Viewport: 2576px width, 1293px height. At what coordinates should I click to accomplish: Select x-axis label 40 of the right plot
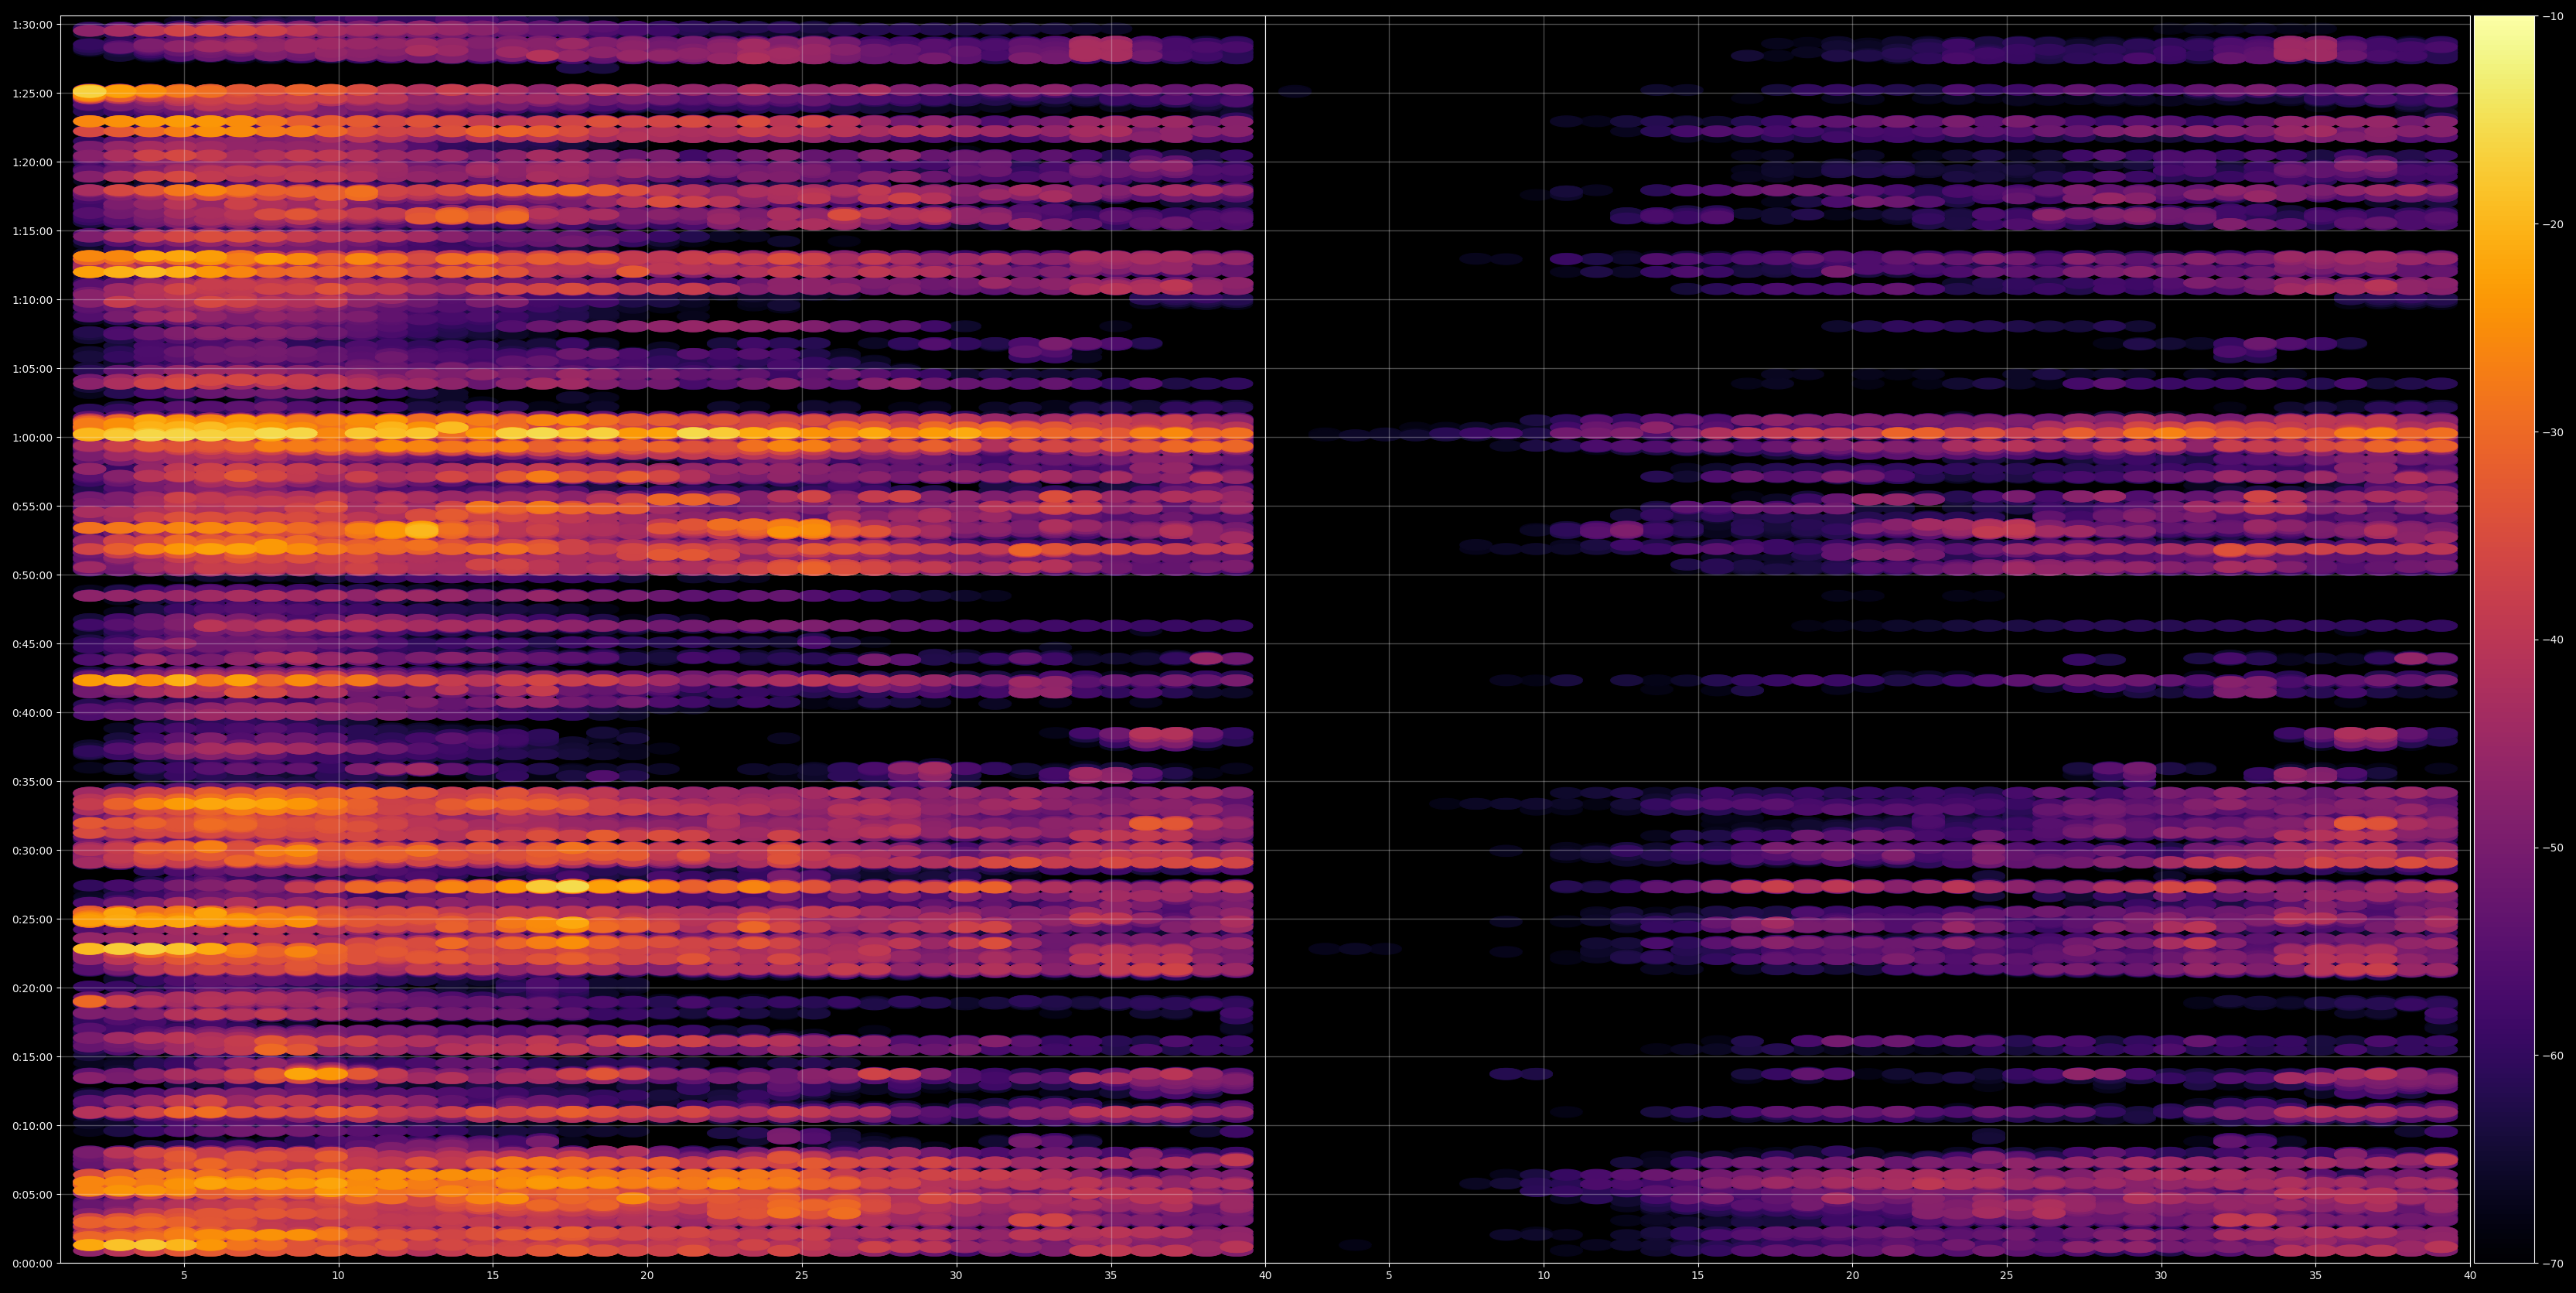point(2470,1276)
